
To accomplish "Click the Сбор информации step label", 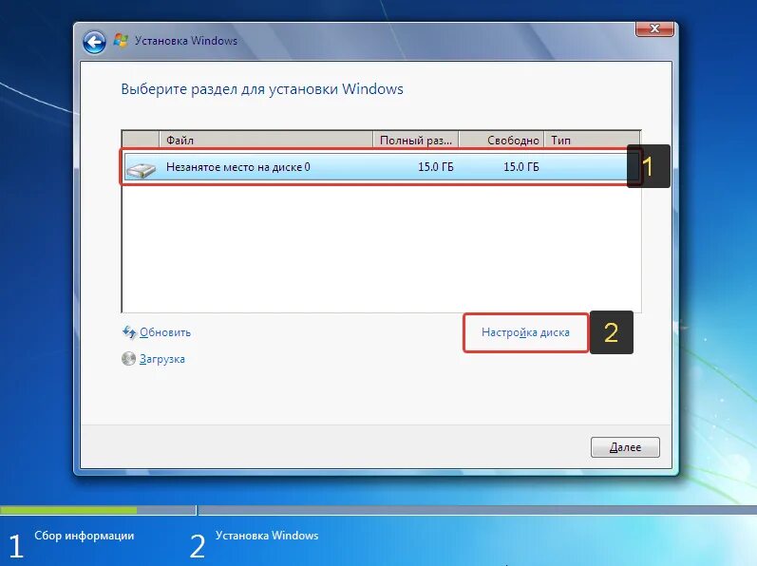I will pyautogui.click(x=84, y=536).
